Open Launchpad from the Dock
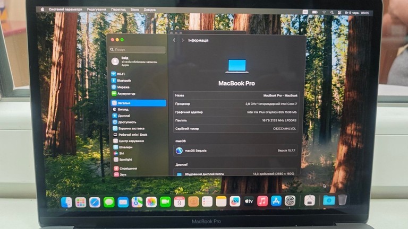This screenshot has height=229, width=408. [81, 202]
